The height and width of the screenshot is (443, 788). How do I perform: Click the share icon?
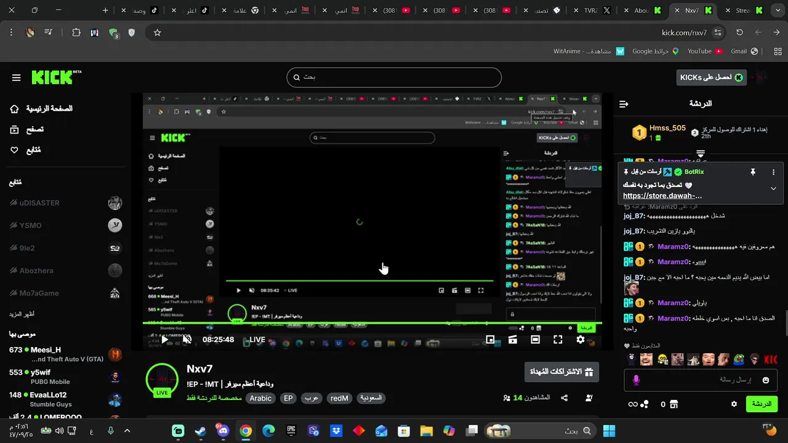[x=564, y=398]
